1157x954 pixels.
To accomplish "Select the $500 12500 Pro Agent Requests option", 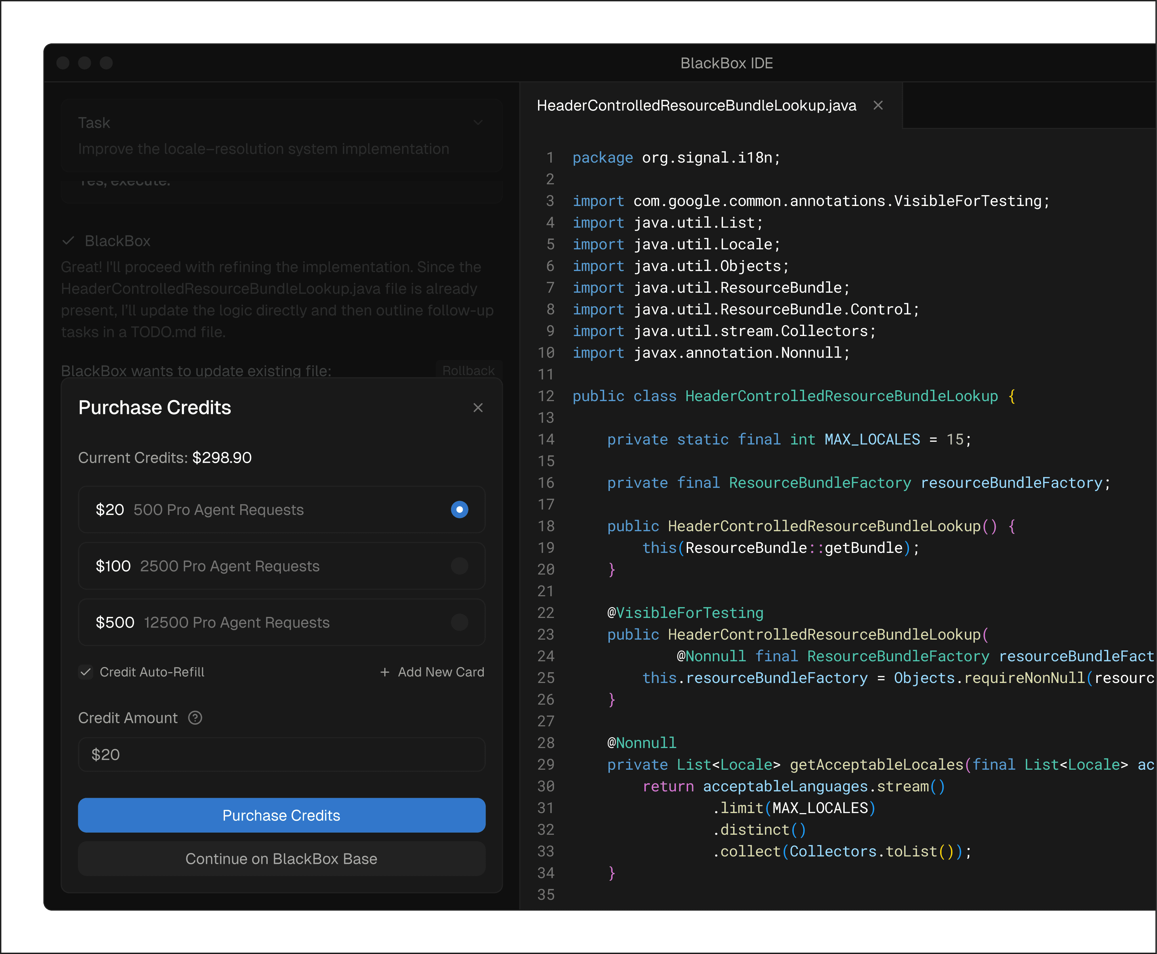I will click(459, 622).
